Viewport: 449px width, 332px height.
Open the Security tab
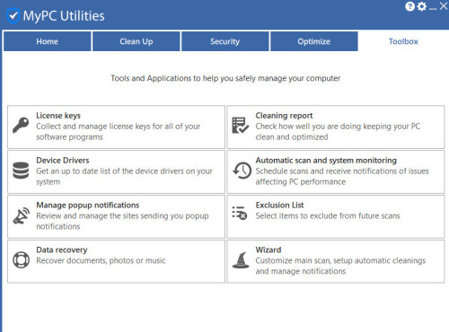[x=225, y=41]
